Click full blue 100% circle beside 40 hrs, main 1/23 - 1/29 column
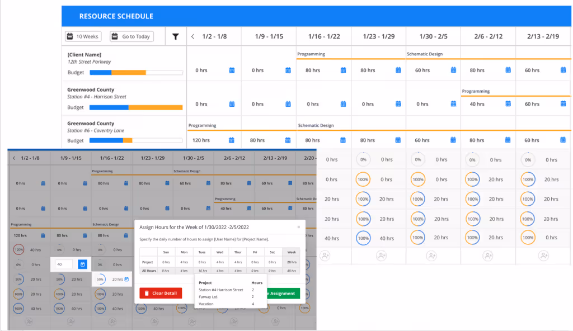The height and width of the screenshot is (331, 573). [363, 238]
